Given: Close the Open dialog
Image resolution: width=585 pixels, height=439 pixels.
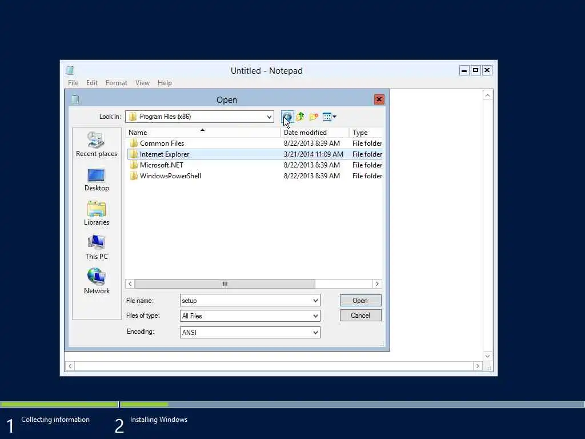Looking at the screenshot, I should click(x=379, y=99).
